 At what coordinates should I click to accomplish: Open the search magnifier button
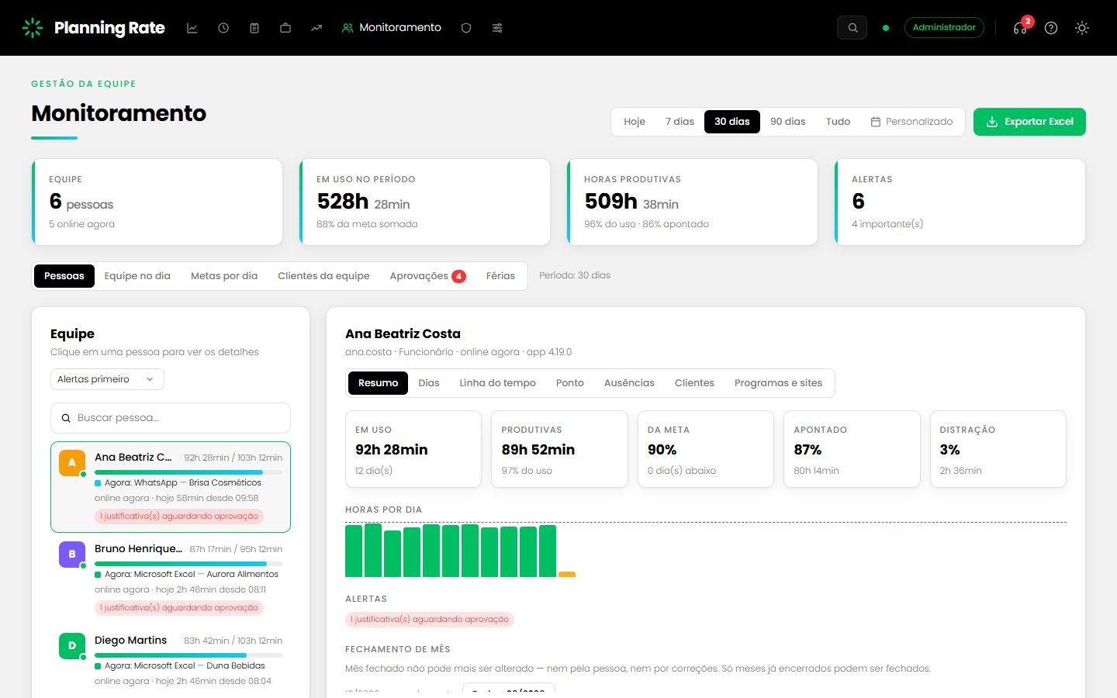(x=852, y=28)
